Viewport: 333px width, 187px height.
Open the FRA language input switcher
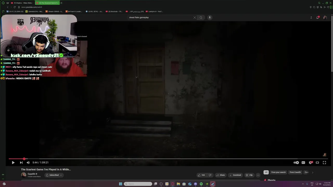tap(312, 184)
